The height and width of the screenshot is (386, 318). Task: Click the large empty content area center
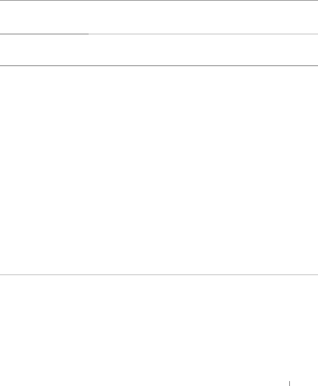point(159,170)
